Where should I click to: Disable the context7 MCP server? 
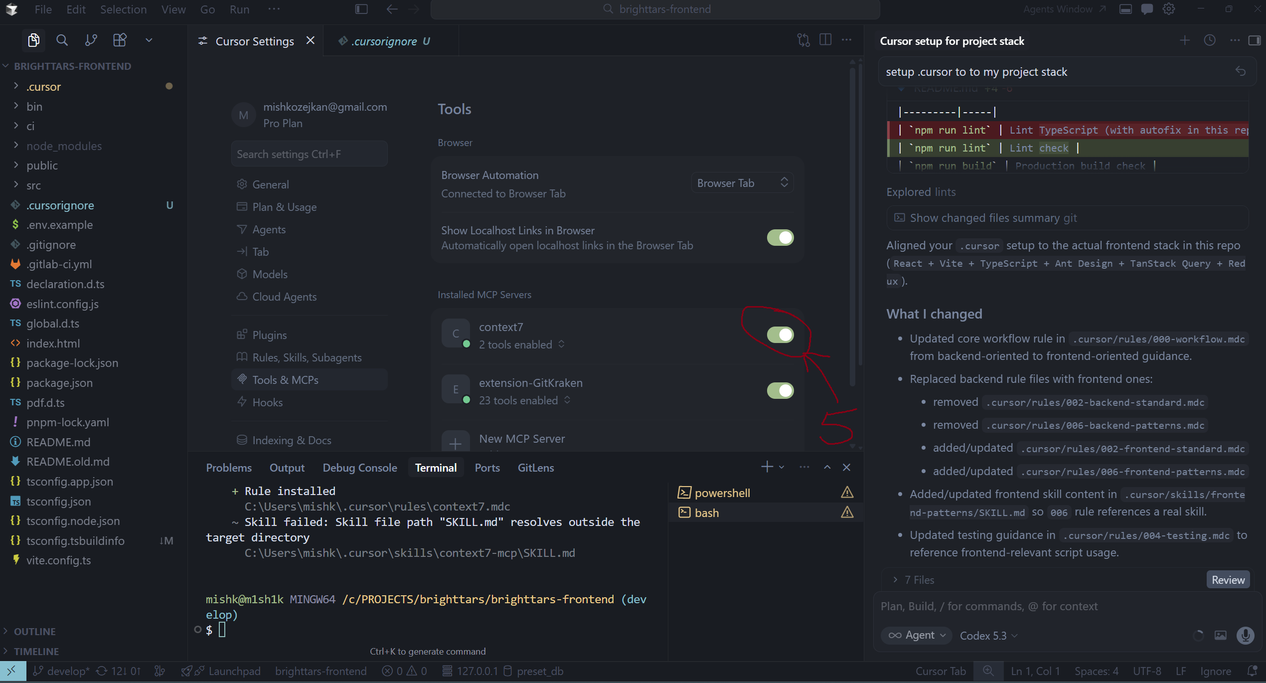(780, 335)
